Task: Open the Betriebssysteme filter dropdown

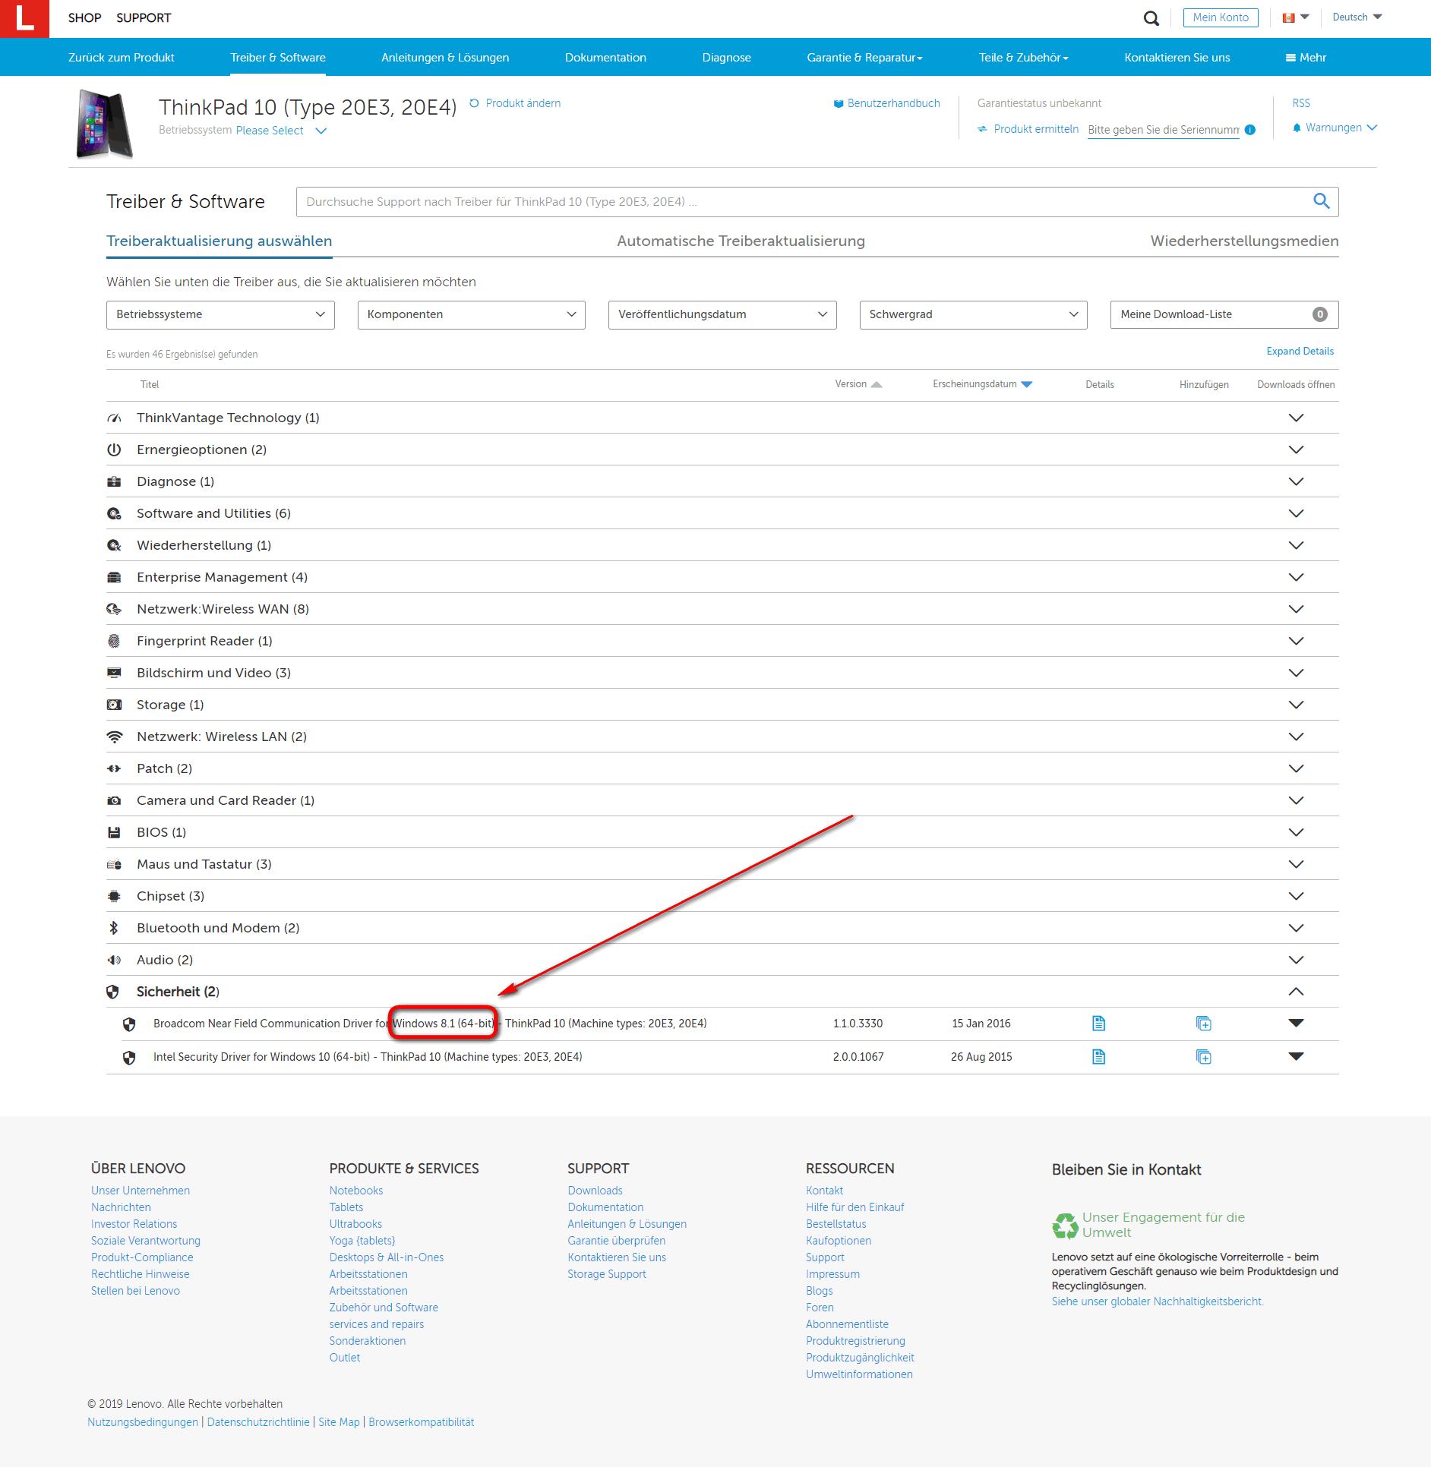Action: [220, 314]
